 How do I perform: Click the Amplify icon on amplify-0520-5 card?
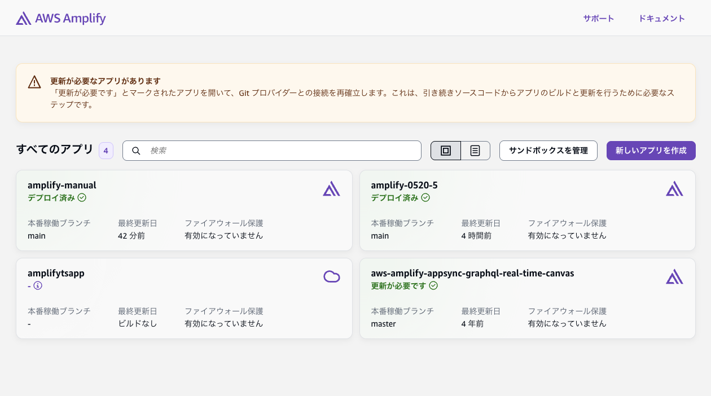tap(674, 189)
